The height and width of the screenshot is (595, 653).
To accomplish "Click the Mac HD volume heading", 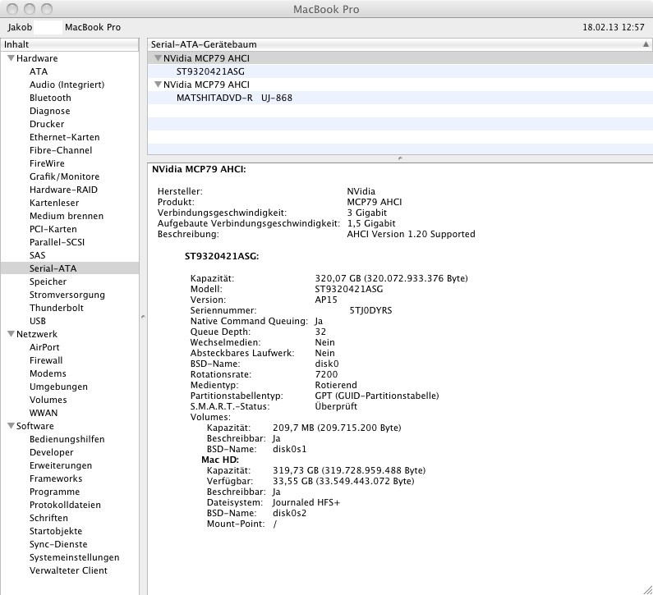I will click(220, 460).
